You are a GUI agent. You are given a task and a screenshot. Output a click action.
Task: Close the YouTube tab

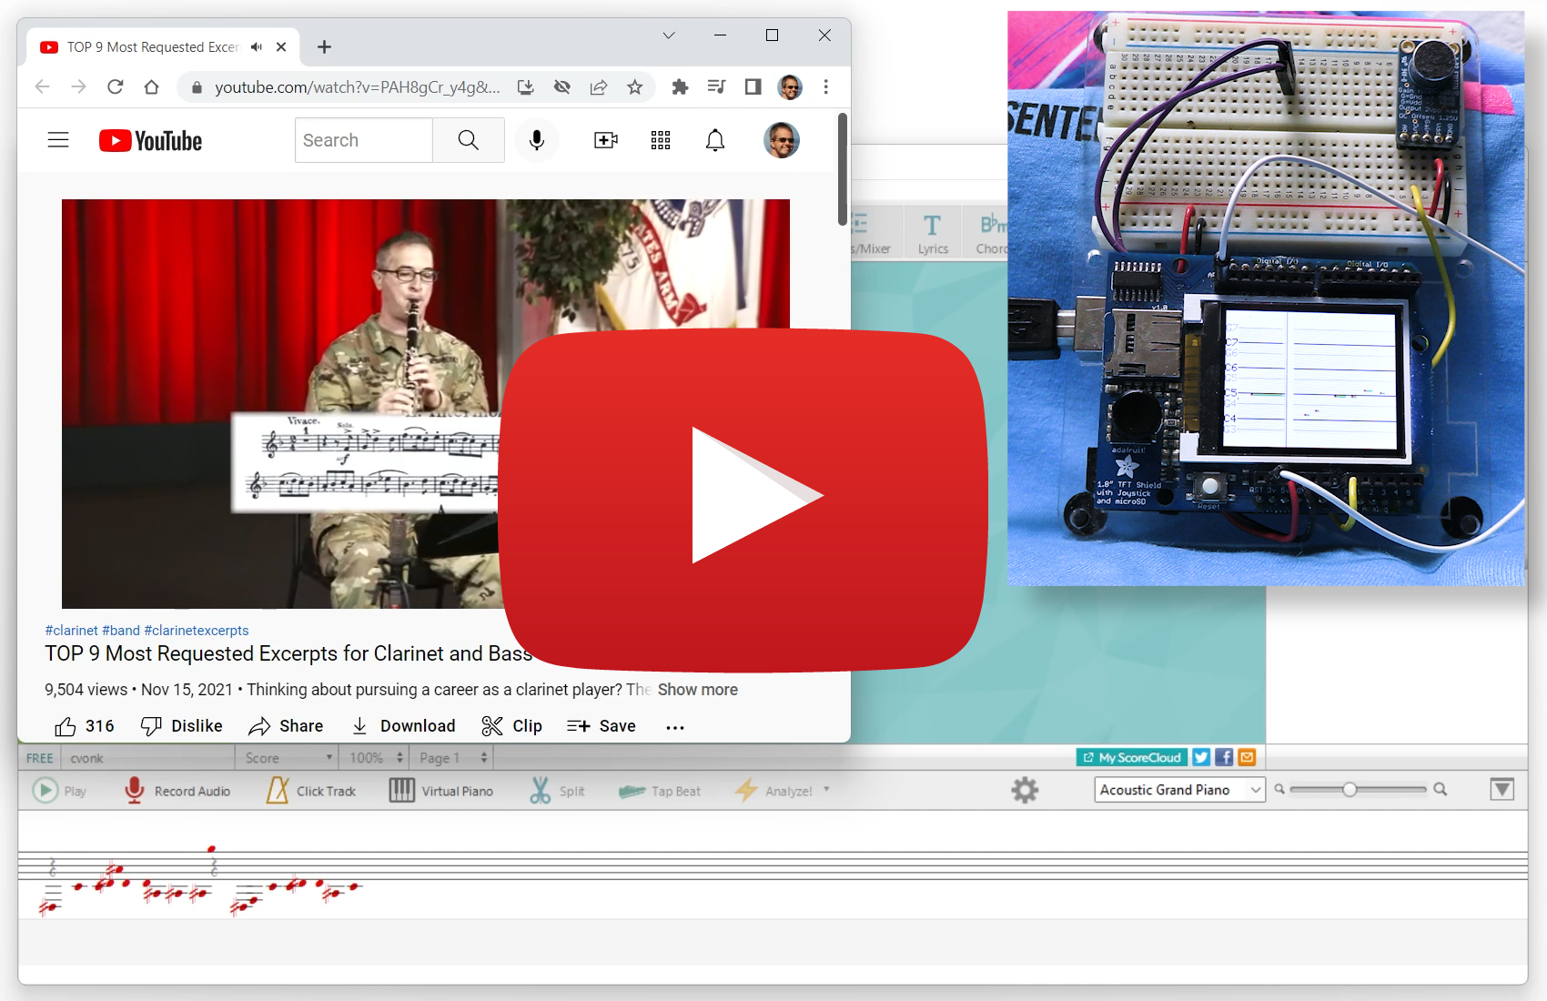(x=281, y=46)
